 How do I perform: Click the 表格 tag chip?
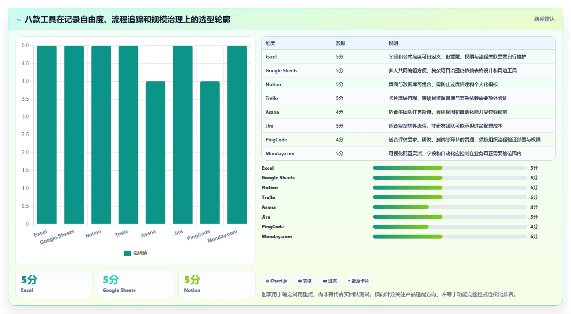pyautogui.click(x=304, y=281)
